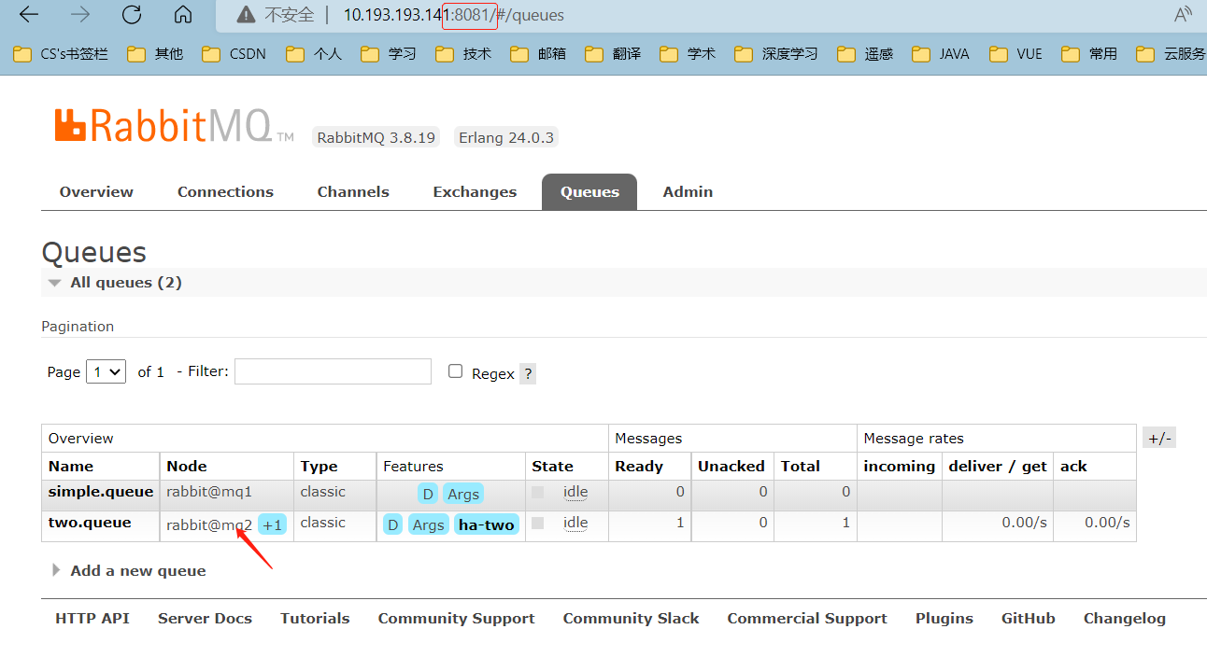Sort by the Ready column header
1207x657 pixels.
639,466
